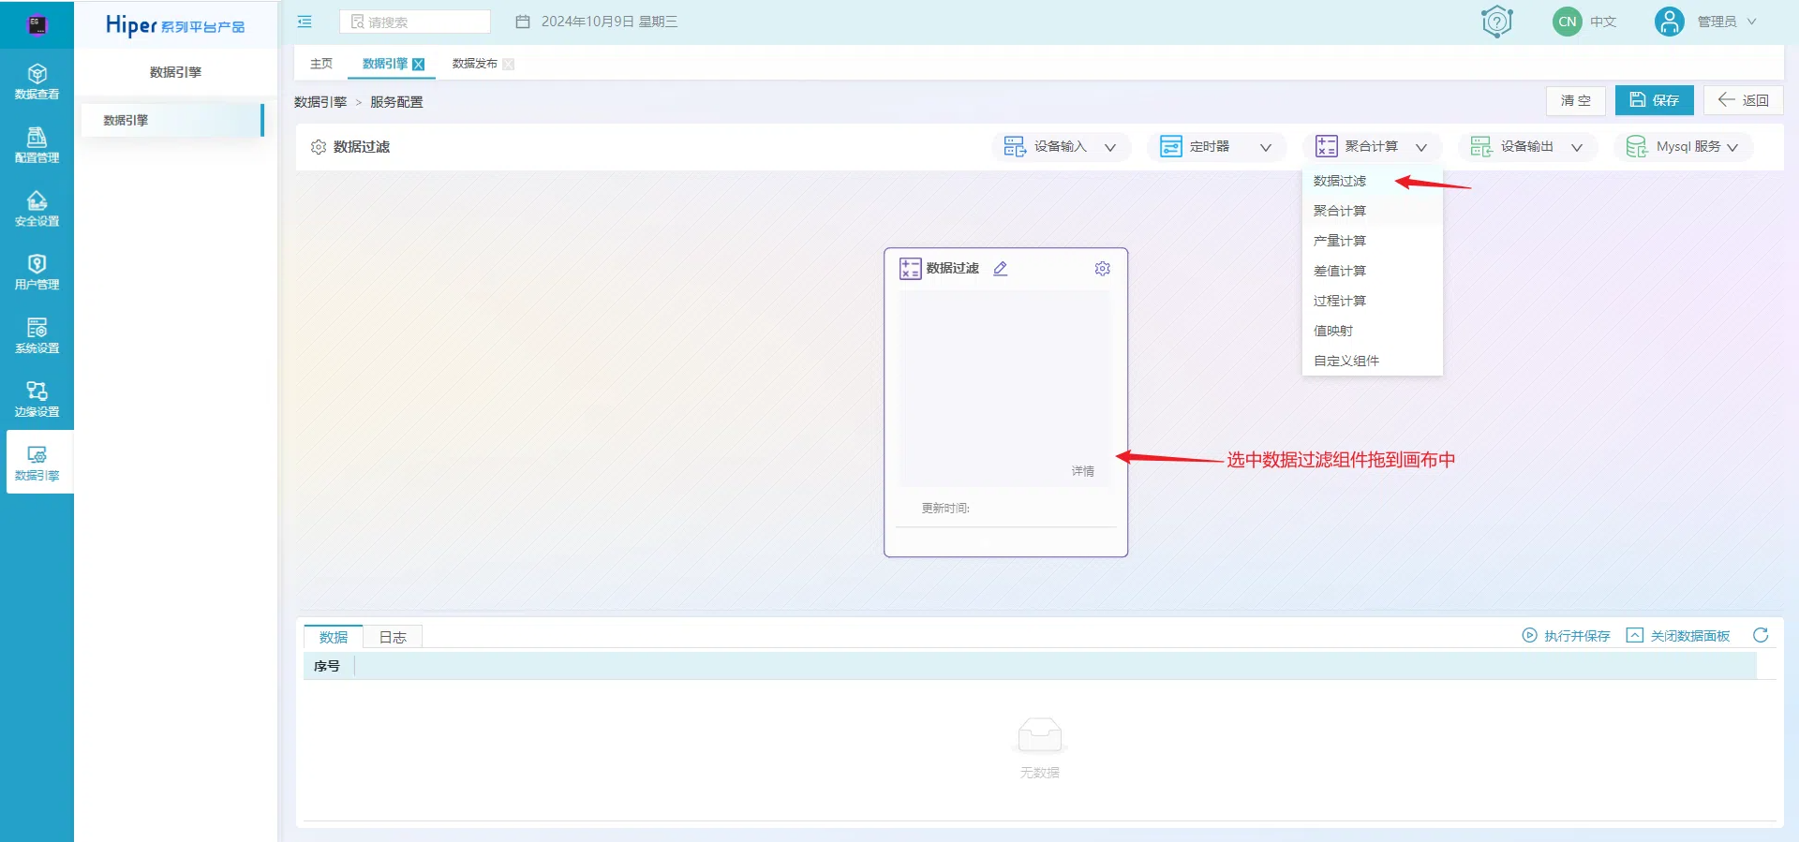Viewport: 1799px width, 842px height.
Task: Open the 用户管理 sidebar icon
Action: point(37,272)
